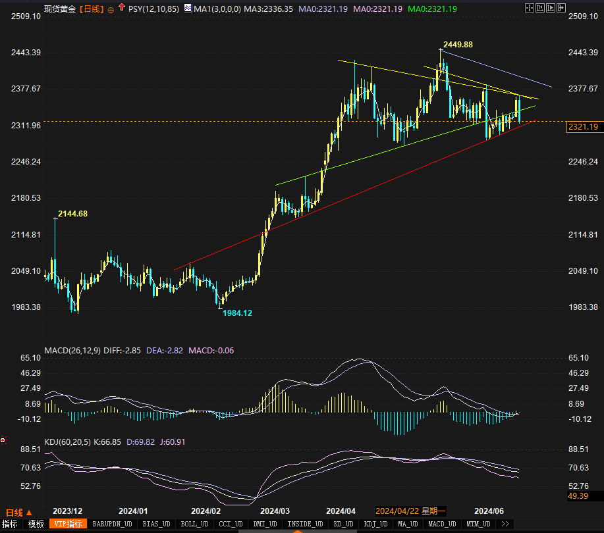Viewport: 604px width, 533px height.
Task: Click the MACD(26,12,9) indicator label
Action: (72, 351)
